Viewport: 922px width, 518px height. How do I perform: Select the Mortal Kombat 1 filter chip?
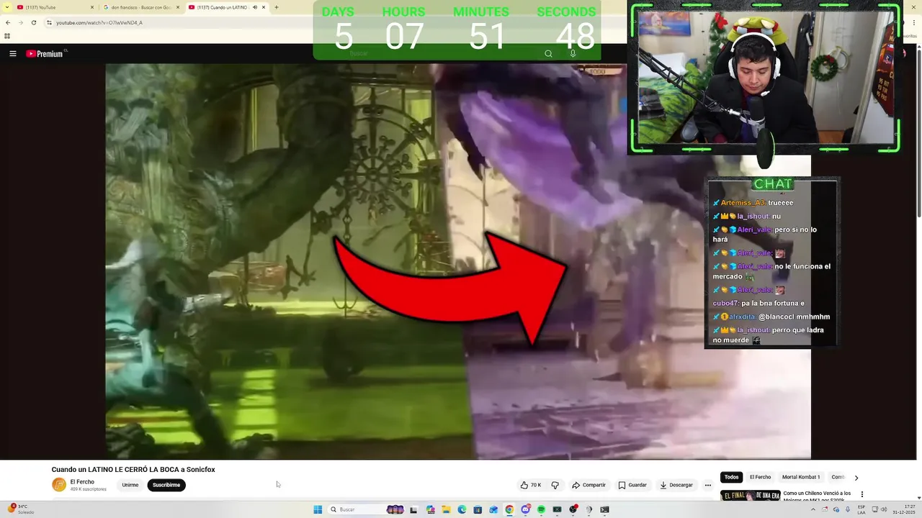point(801,477)
